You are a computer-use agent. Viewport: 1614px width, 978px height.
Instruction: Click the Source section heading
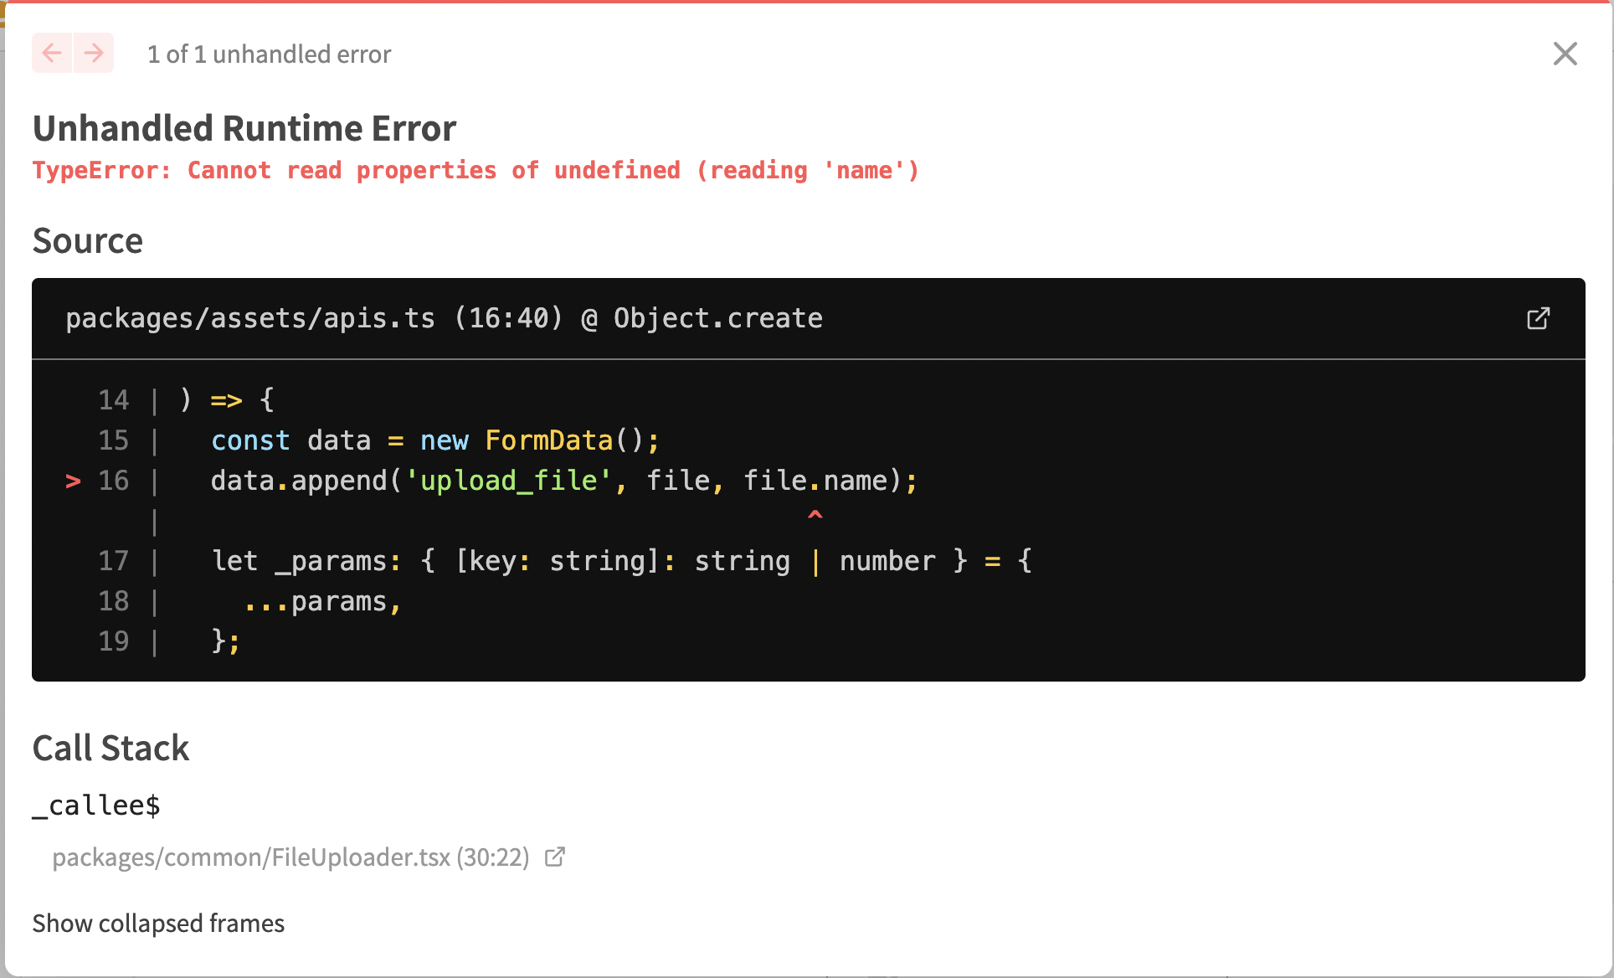point(88,240)
